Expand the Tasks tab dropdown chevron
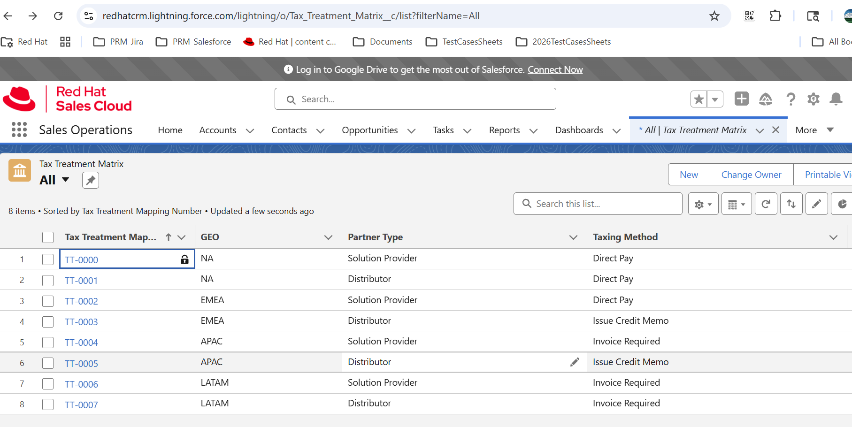The height and width of the screenshot is (427, 852). [x=468, y=131]
